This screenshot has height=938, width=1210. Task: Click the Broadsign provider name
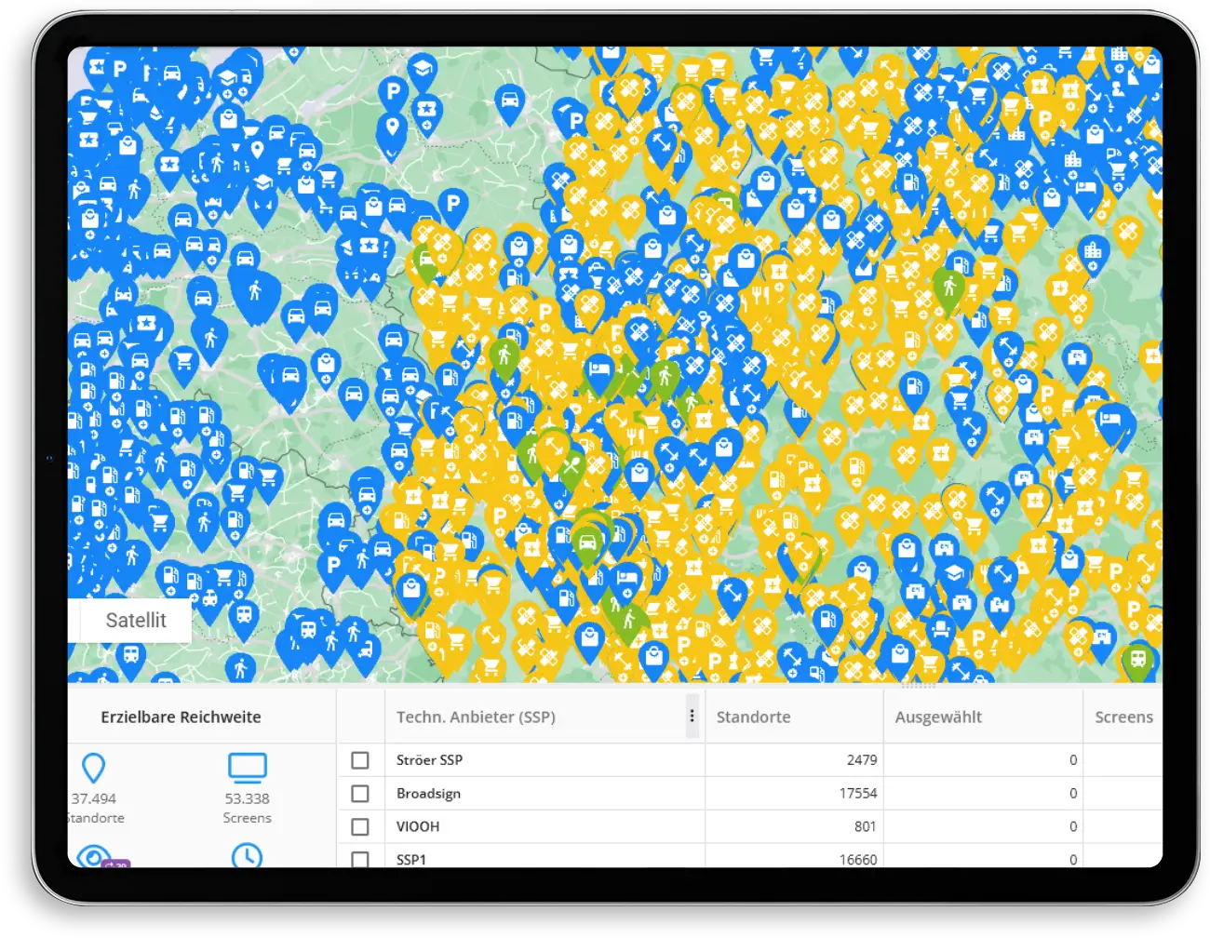(x=428, y=794)
